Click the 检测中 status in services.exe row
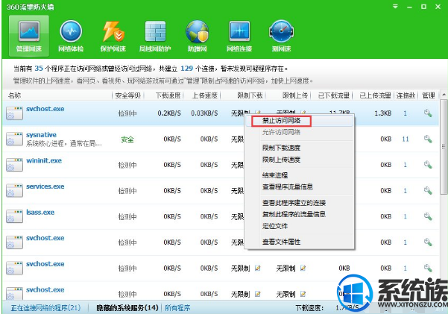The image size is (448, 314). click(x=127, y=191)
